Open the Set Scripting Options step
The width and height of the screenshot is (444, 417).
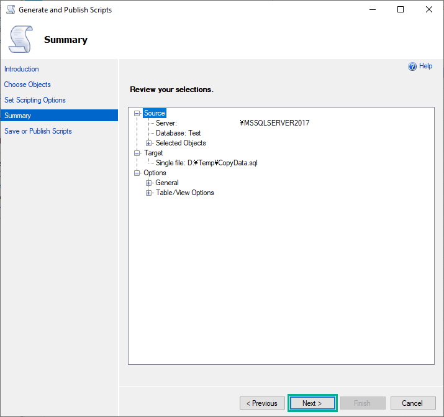[35, 100]
